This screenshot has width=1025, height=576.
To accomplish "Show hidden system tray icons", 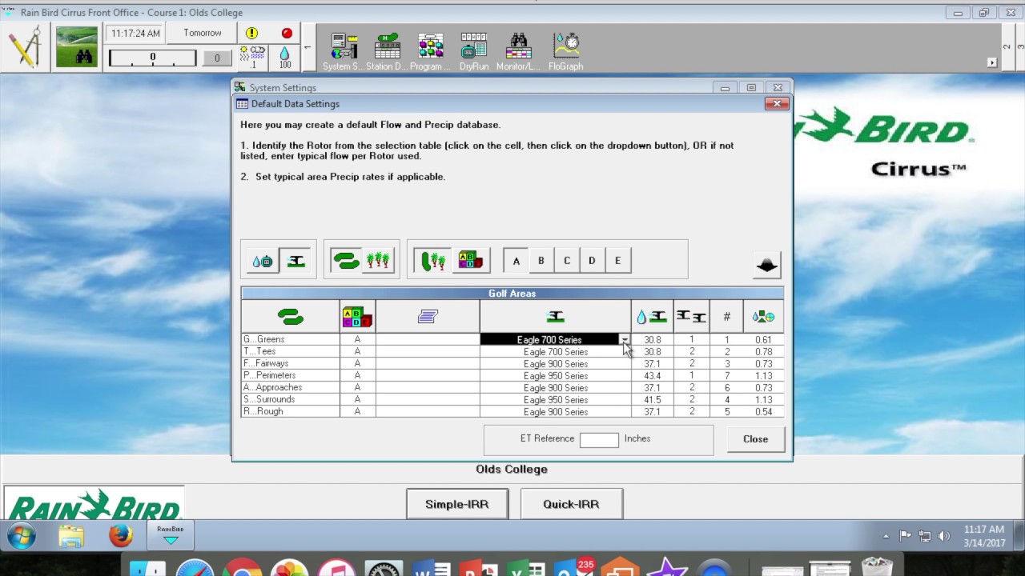I will (x=886, y=536).
